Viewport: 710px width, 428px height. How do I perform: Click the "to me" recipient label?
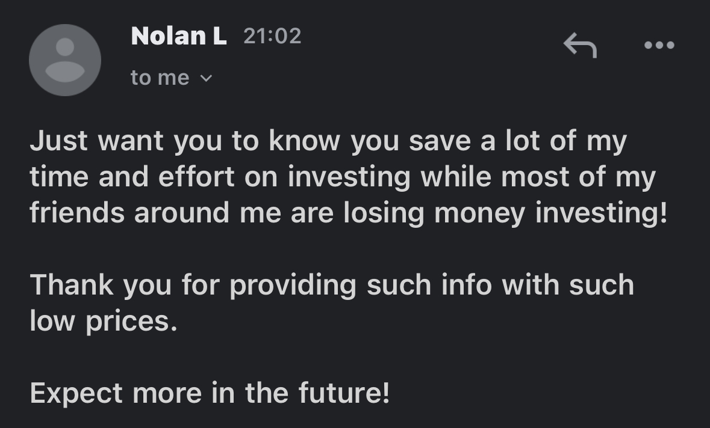coord(160,78)
